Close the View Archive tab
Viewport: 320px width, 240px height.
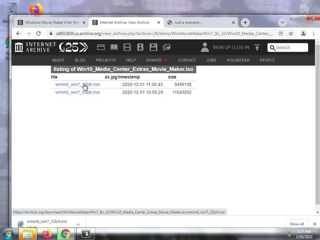[x=158, y=22]
